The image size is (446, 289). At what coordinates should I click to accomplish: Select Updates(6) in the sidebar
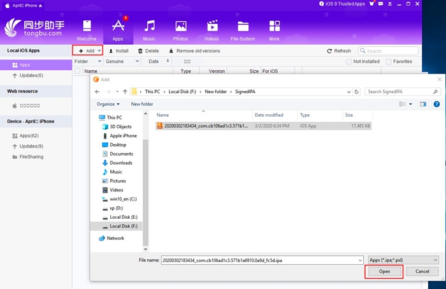pos(31,75)
